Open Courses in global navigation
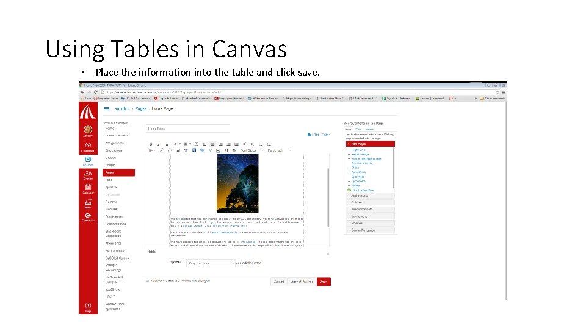The height and width of the screenshot is (329, 586). [x=88, y=161]
